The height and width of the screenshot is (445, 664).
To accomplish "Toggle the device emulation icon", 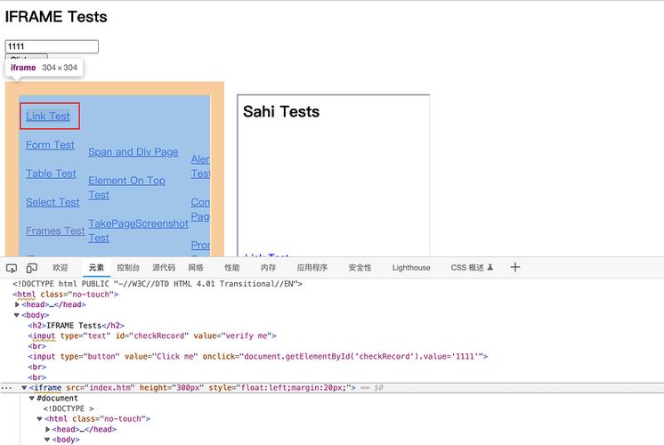I will click(x=32, y=268).
